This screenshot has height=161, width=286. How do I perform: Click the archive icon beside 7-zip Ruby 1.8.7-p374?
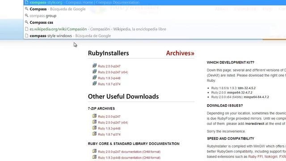coord(94,134)
